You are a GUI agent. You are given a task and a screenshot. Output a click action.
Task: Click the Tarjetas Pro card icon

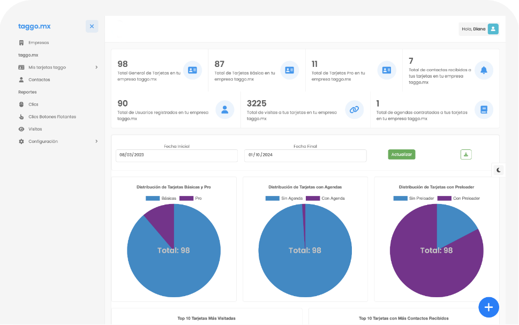(387, 70)
